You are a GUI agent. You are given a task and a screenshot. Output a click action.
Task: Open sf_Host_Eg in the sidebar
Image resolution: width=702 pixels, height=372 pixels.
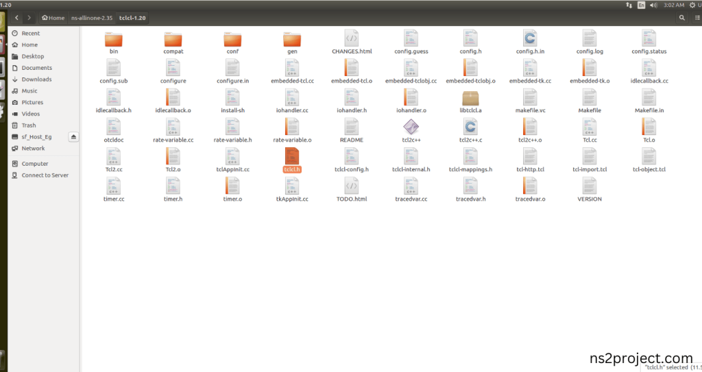coord(38,137)
